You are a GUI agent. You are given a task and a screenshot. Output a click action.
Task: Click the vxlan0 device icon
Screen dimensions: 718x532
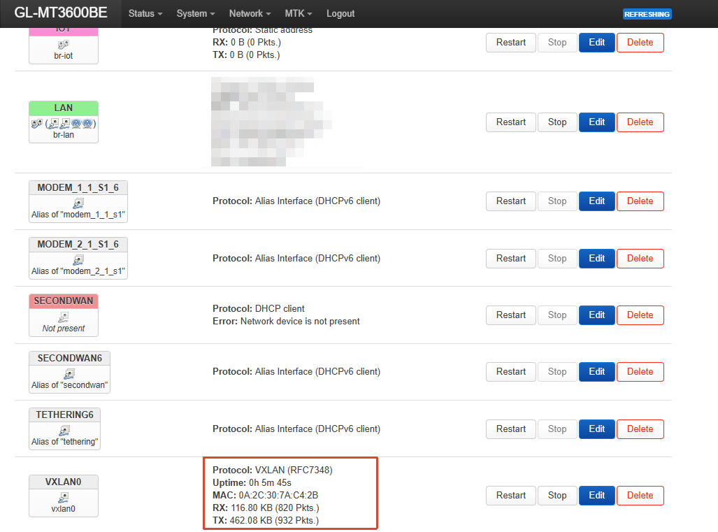(x=64, y=498)
